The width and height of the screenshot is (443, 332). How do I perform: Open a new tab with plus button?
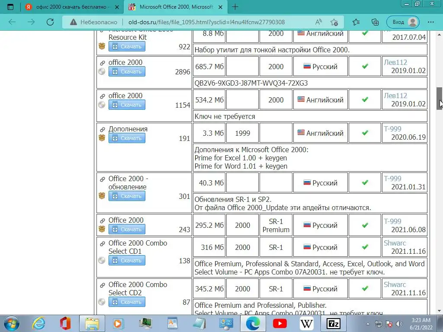pyautogui.click(x=235, y=7)
